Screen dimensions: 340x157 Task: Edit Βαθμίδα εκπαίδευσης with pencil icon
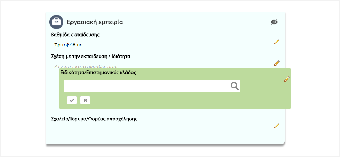(277, 42)
